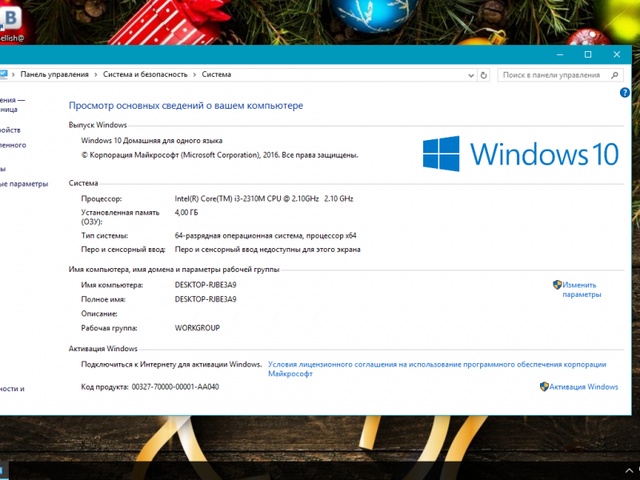Maximize the System window
The width and height of the screenshot is (640, 480).
point(588,54)
